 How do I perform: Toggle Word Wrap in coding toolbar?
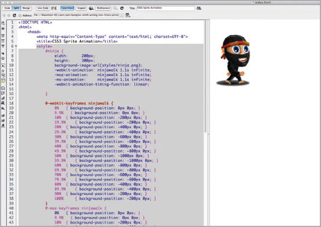click(x=3, y=76)
